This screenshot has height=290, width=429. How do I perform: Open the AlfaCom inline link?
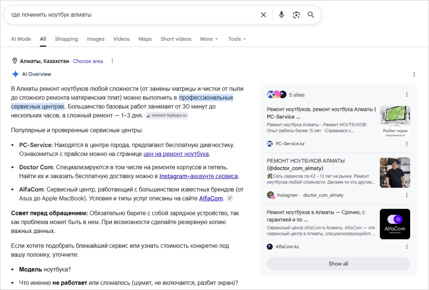pyautogui.click(x=211, y=198)
